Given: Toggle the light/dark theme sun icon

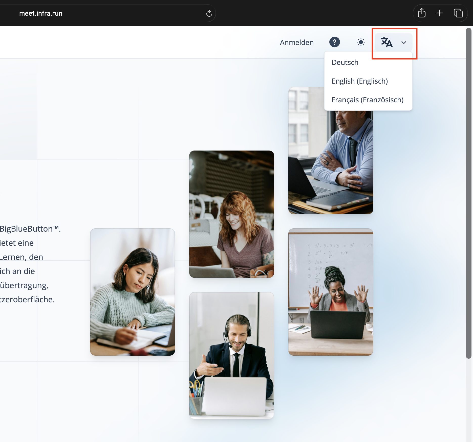Looking at the screenshot, I should 361,42.
